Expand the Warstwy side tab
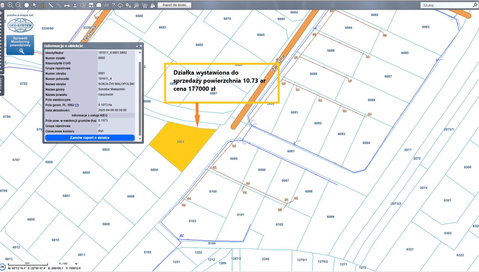Image resolution: width=479 pixels, height=272 pixels. [x=2, y=85]
